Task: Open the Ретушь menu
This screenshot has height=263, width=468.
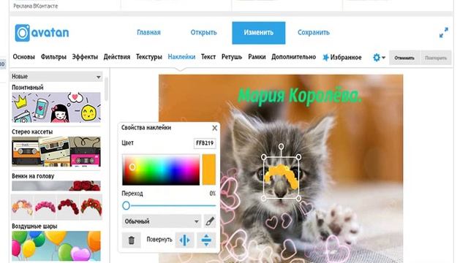Action: click(232, 57)
